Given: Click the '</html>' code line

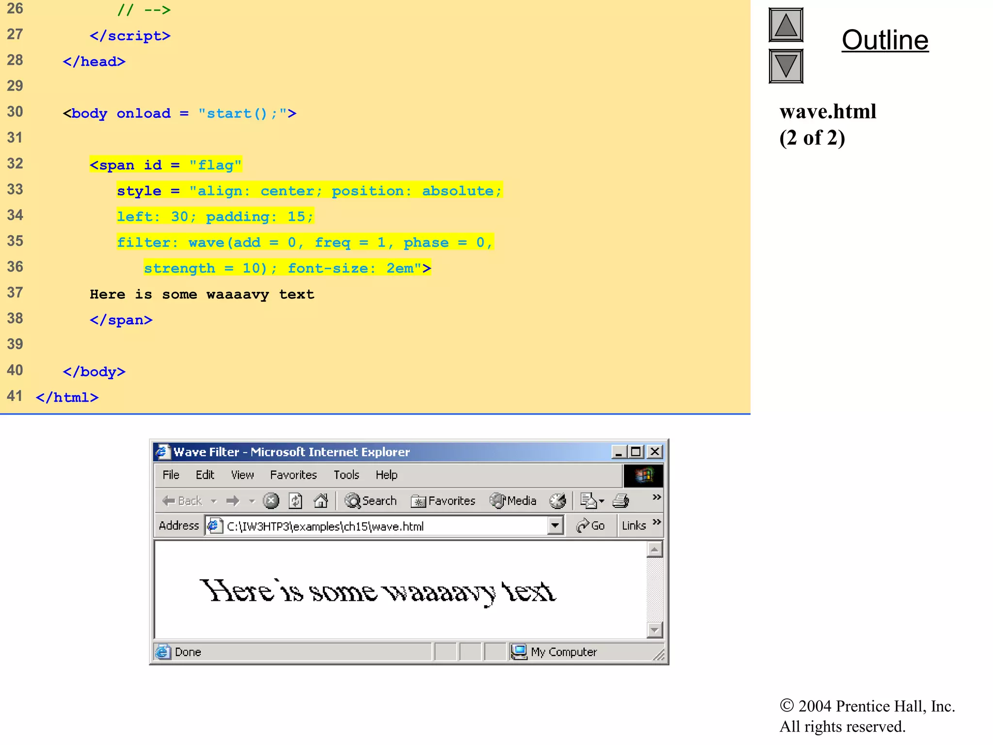Looking at the screenshot, I should pyautogui.click(x=67, y=398).
